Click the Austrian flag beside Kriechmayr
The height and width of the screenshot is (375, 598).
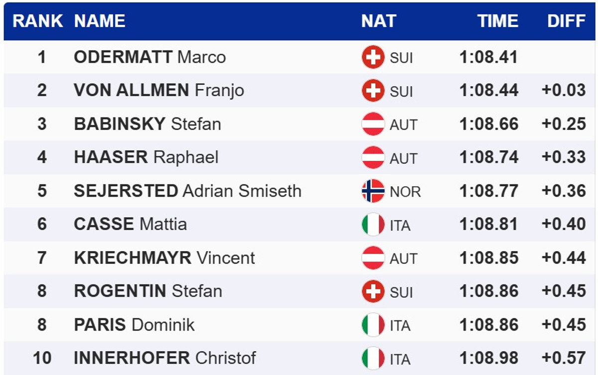pos(373,258)
